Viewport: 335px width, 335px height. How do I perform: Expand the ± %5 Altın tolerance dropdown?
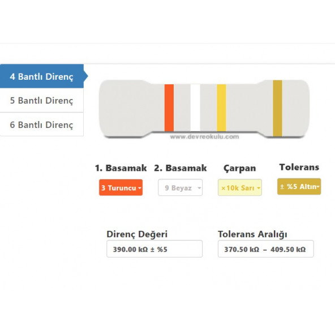click(299, 187)
